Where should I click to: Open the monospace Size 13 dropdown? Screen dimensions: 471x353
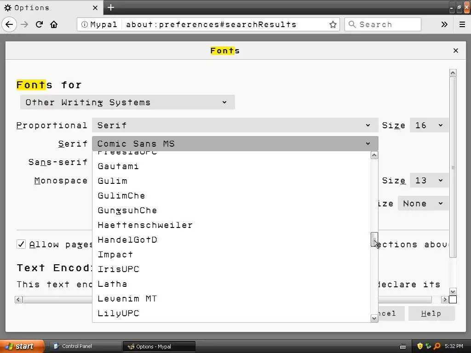429,180
